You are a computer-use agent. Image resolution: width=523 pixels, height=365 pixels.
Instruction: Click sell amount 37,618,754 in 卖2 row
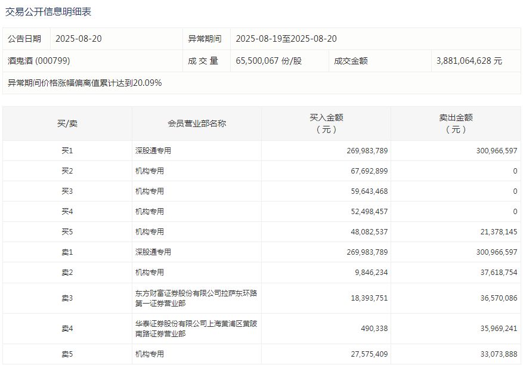tap(499, 273)
